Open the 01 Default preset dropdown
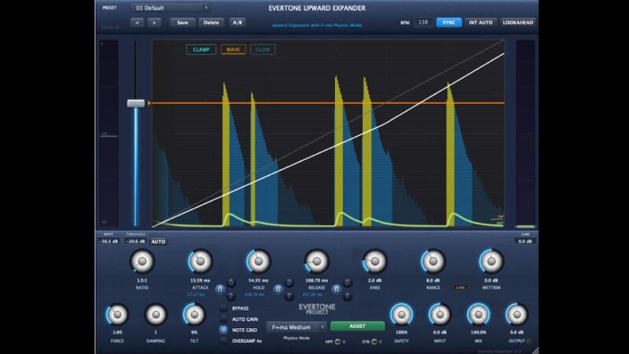Viewport: 629px width, 354px height. coord(171,8)
